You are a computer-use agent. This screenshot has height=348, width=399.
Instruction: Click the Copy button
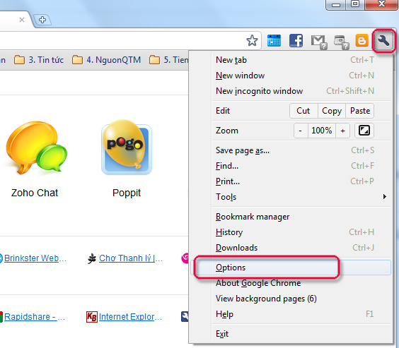(332, 111)
